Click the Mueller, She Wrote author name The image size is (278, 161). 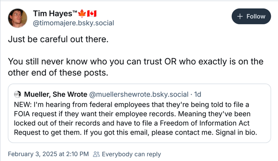coord(56,94)
